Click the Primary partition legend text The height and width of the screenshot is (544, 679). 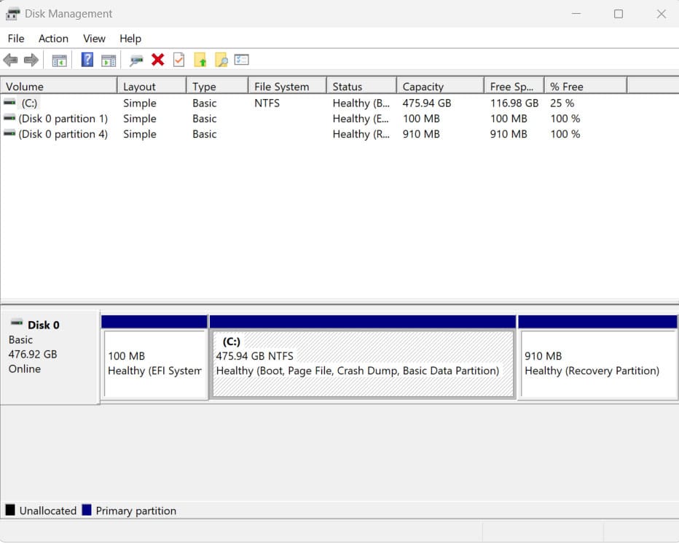(136, 511)
